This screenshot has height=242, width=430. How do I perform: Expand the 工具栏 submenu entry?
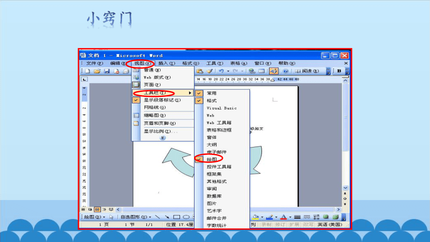(x=163, y=92)
